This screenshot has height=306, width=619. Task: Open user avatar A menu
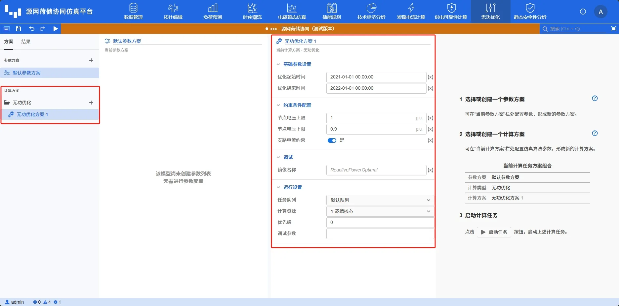pos(601,12)
